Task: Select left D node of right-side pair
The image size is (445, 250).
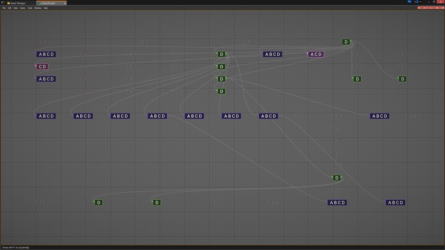Action: coord(357,79)
